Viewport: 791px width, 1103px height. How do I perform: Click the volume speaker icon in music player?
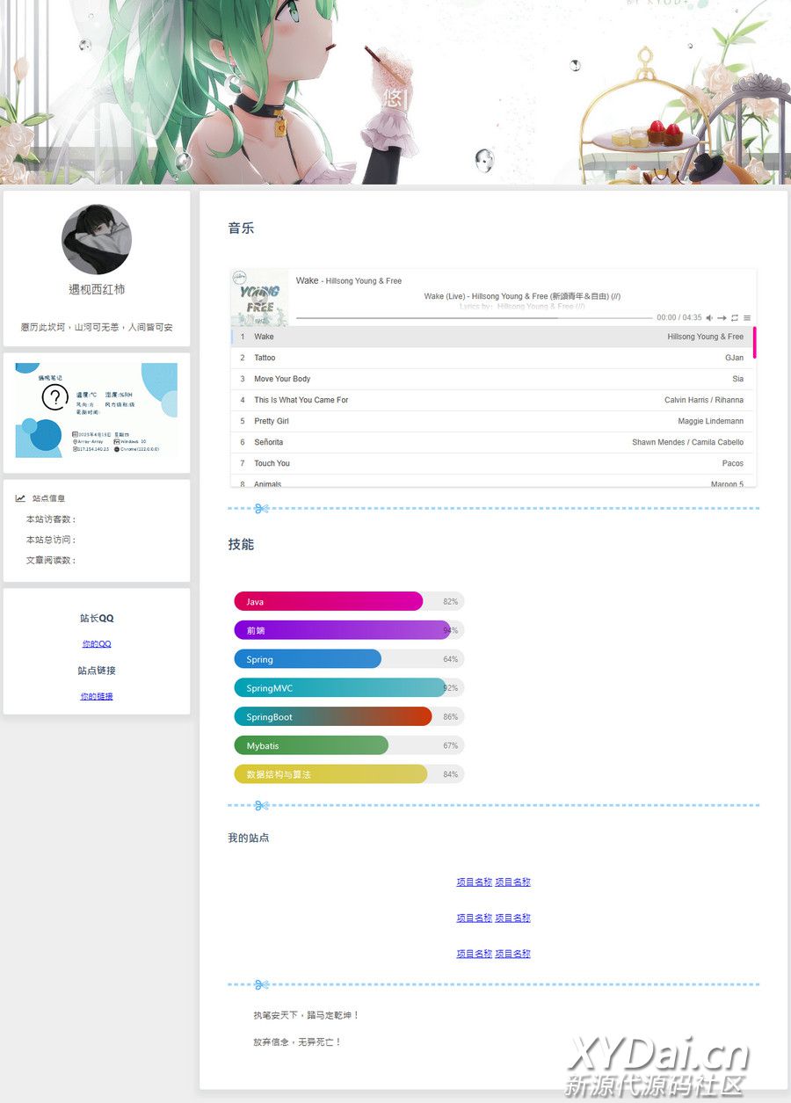pyautogui.click(x=709, y=318)
